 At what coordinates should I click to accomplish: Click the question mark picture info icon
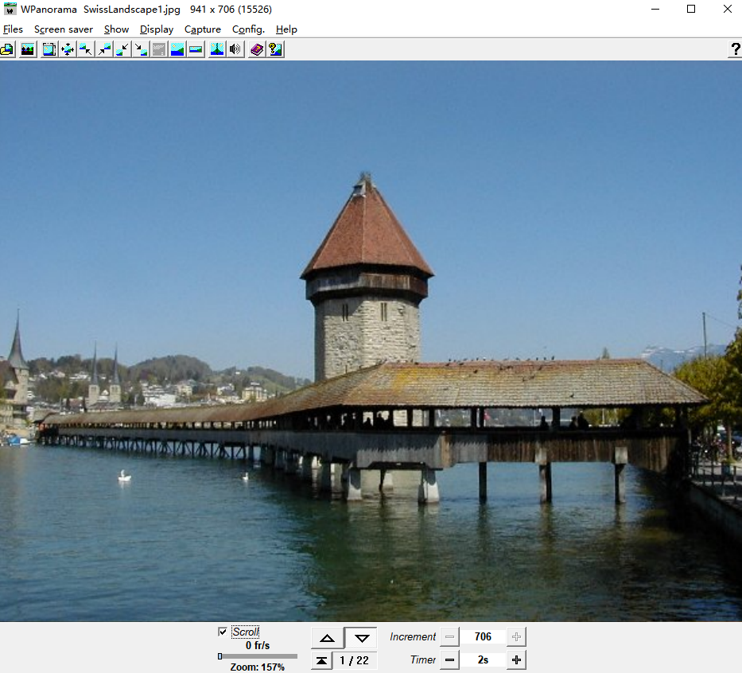(275, 49)
